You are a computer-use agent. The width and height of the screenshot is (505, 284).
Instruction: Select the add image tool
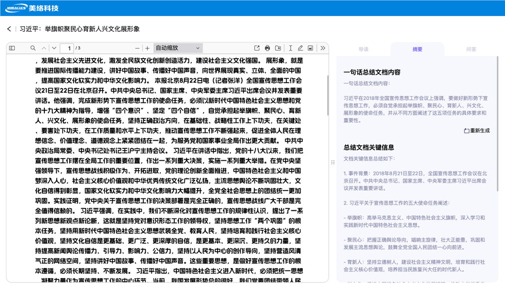[310, 48]
